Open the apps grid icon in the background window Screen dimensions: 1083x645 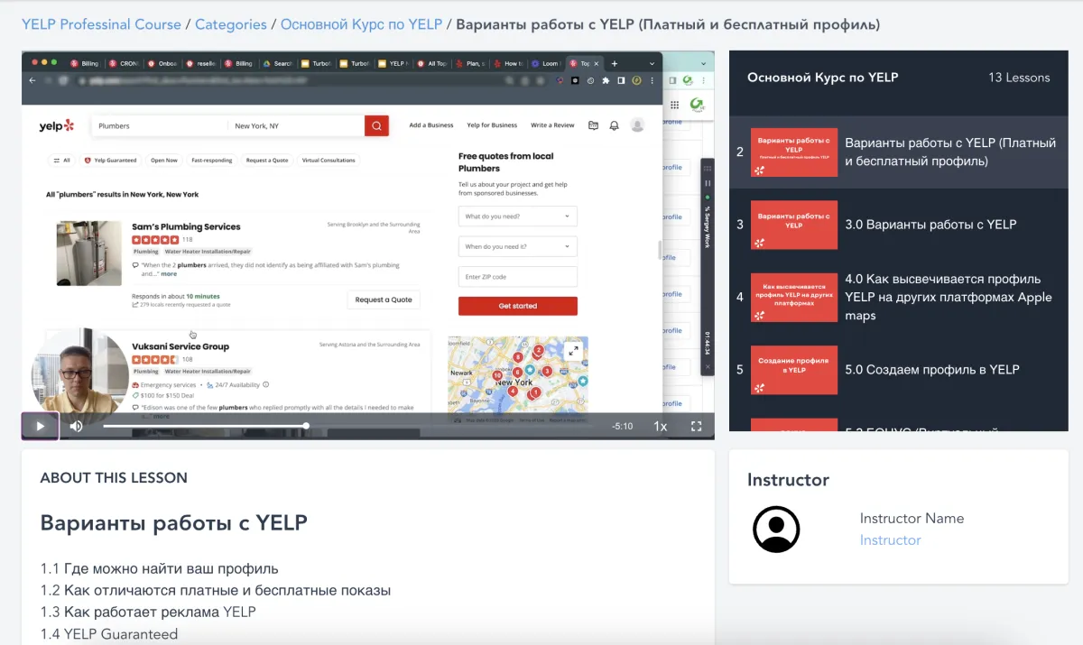pos(674,105)
